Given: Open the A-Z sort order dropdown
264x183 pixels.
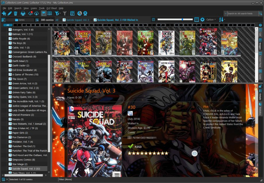Looking at the screenshot, I should pyautogui.click(x=222, y=20).
